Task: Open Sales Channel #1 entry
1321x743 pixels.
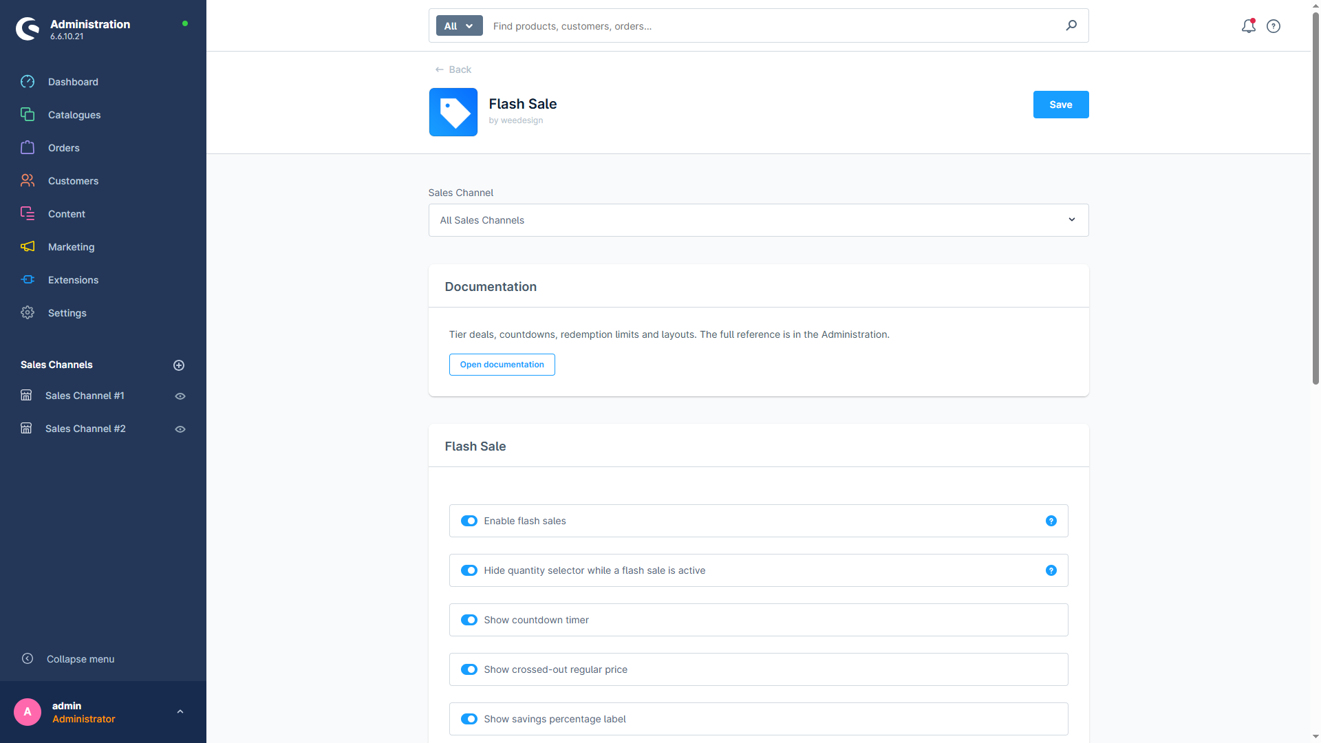Action: point(85,396)
